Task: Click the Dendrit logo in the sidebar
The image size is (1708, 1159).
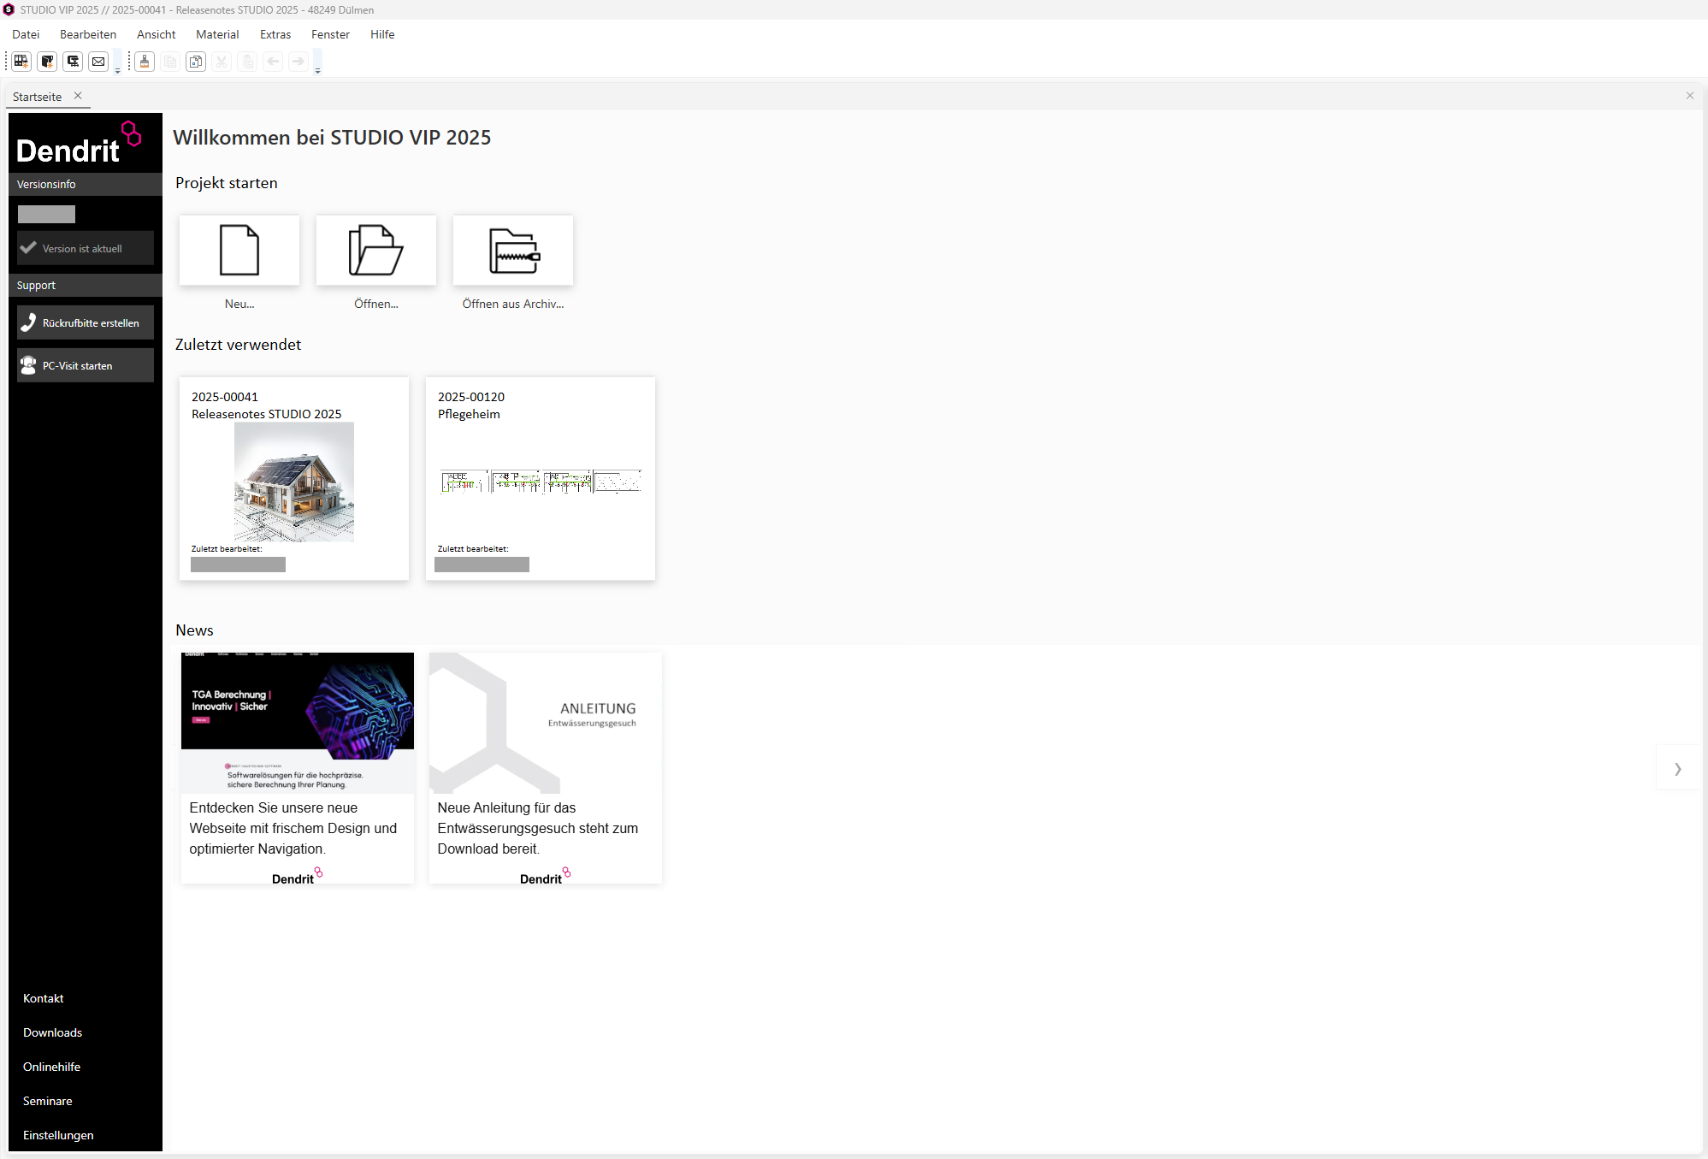Action: coord(79,143)
